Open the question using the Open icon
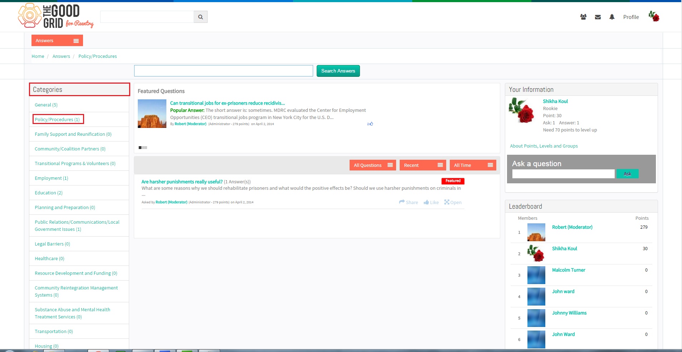Viewport: 682px width, 352px height. click(x=453, y=202)
